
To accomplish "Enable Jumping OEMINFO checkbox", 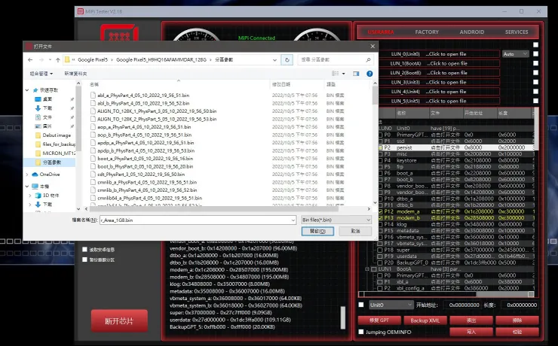I will click(x=361, y=332).
